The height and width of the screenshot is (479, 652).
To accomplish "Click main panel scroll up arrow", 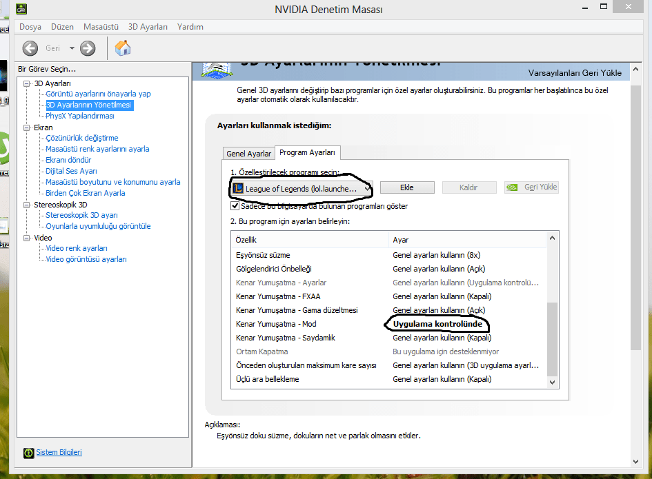I will click(x=635, y=70).
